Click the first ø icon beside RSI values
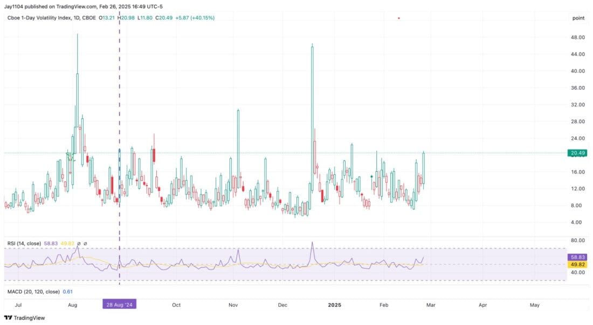This screenshot has height=325, width=593. point(79,243)
